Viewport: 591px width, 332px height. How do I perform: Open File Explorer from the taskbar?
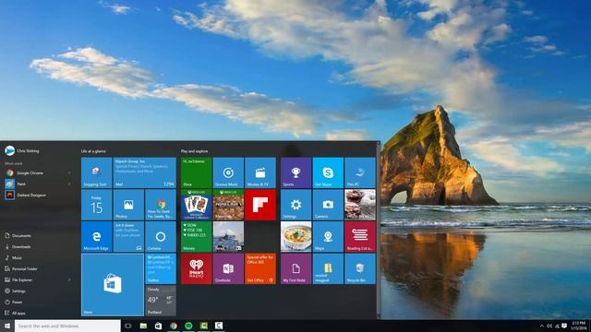143,326
